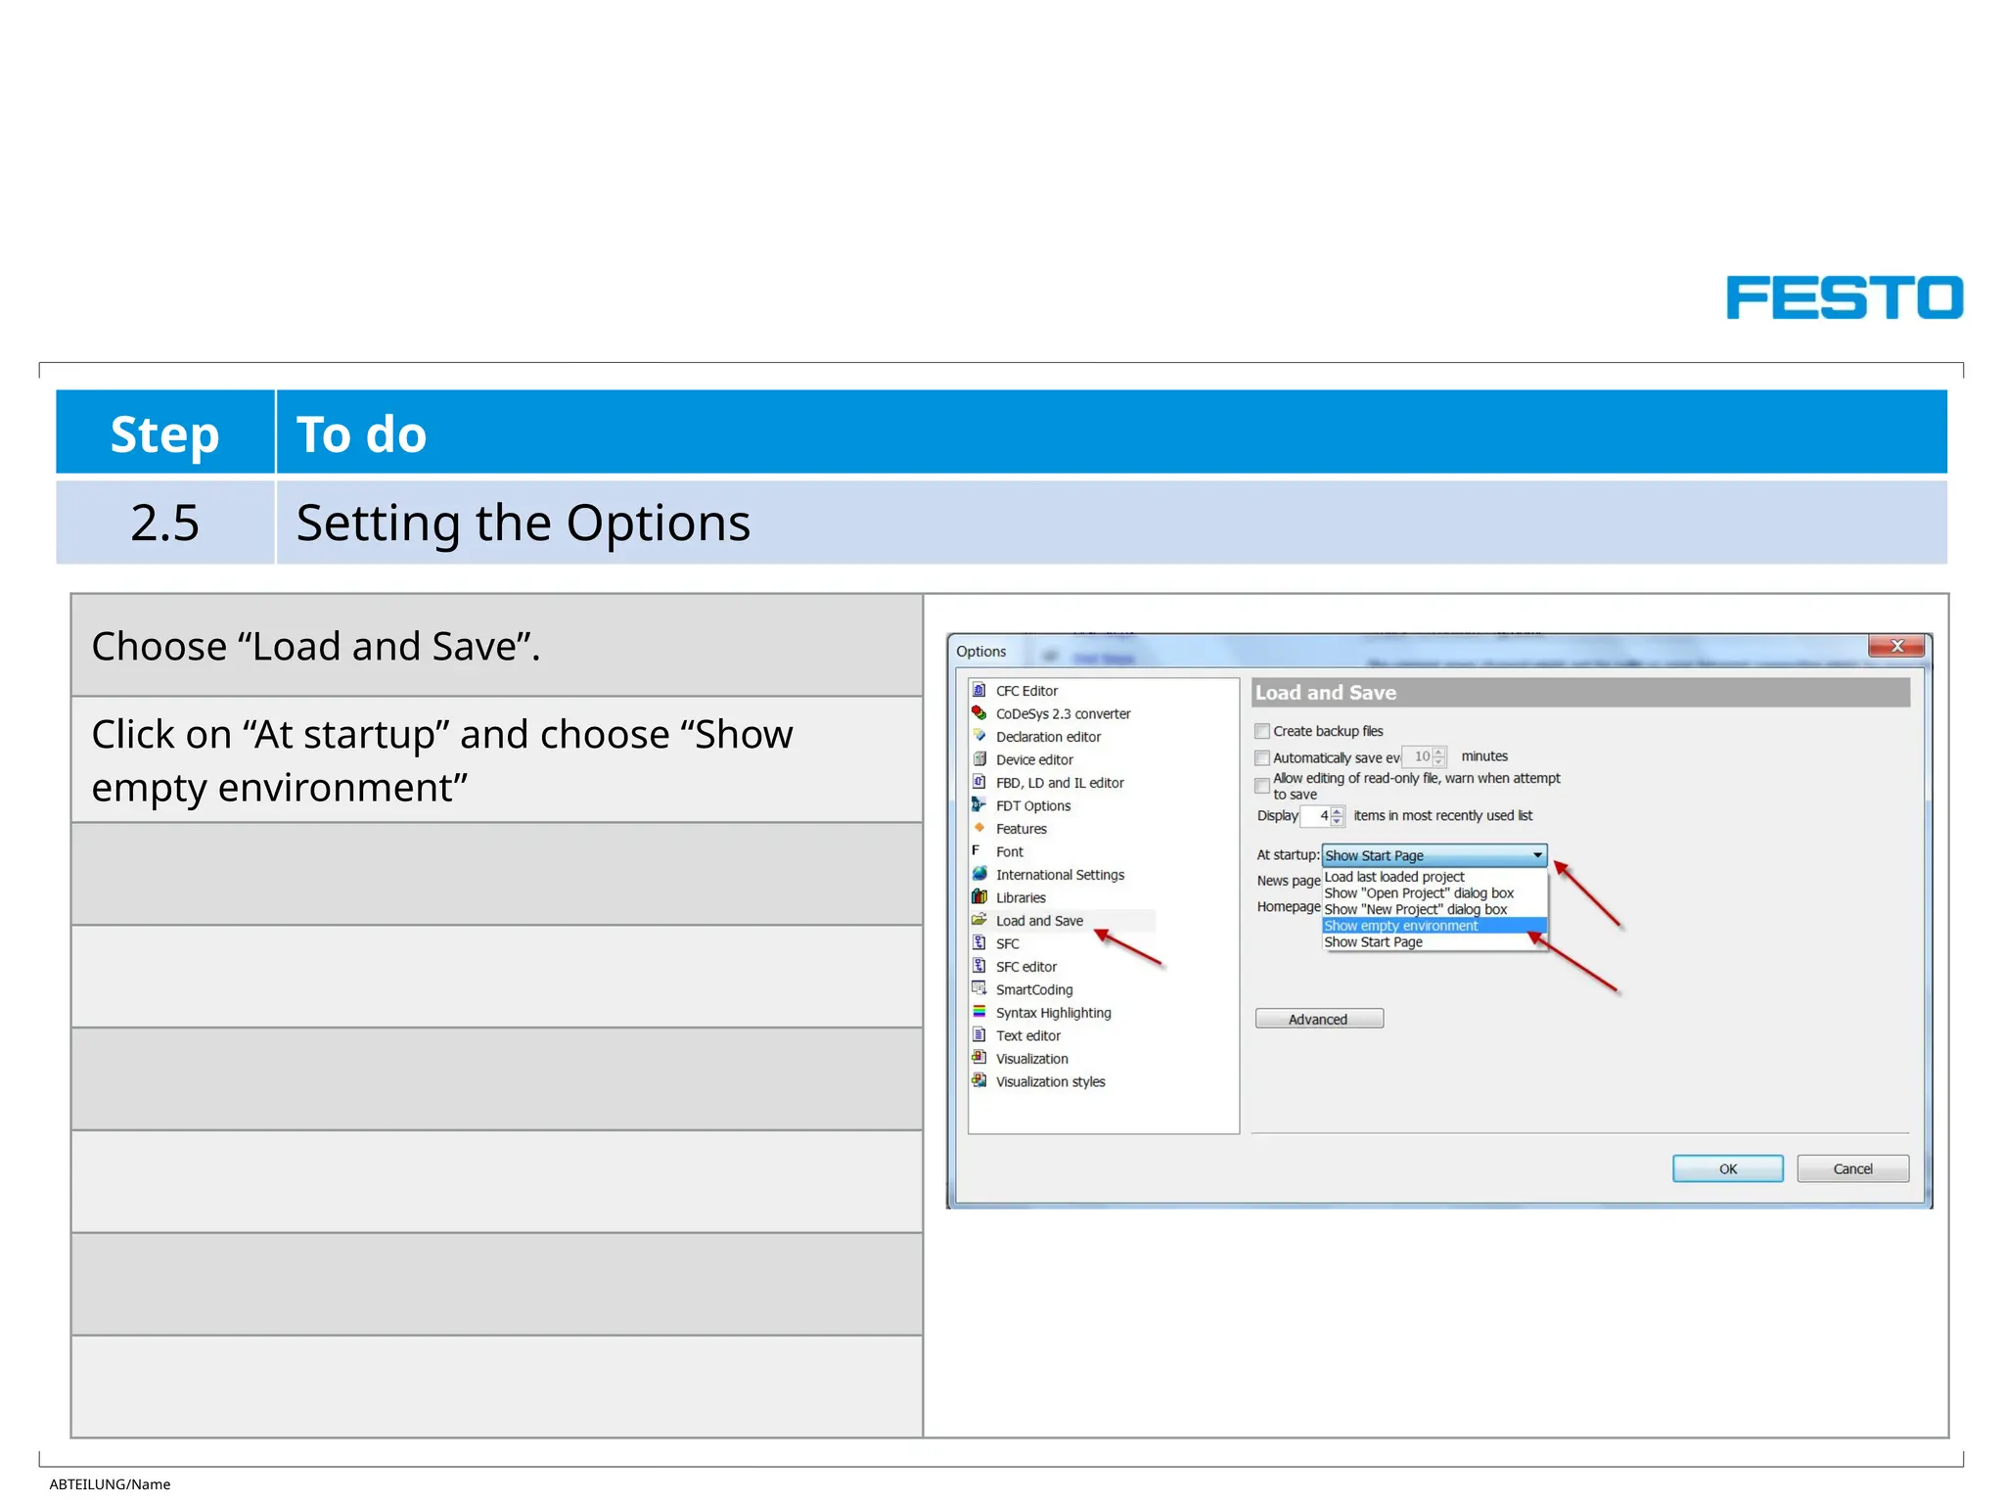Click the Font category icon

pos(977,851)
